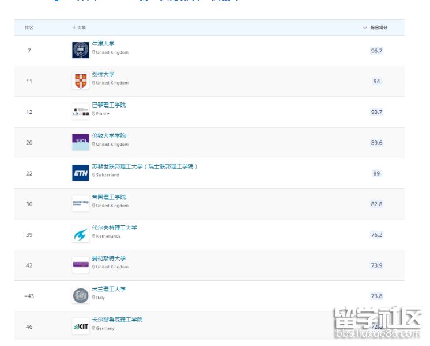Click the UCL purple logo
Screen dimensions: 430x346
pos(80,142)
